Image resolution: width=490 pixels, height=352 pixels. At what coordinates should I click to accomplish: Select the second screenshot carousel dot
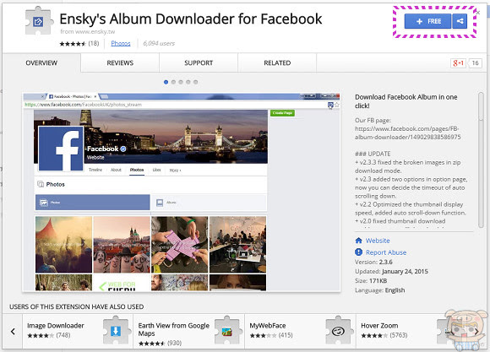pyautogui.click(x=173, y=82)
